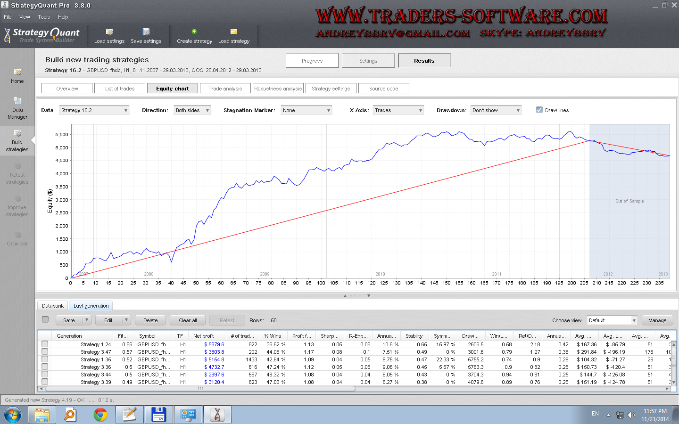Image resolution: width=679 pixels, height=424 pixels.
Task: Check the select-all box beside Save
Action: (x=45, y=319)
